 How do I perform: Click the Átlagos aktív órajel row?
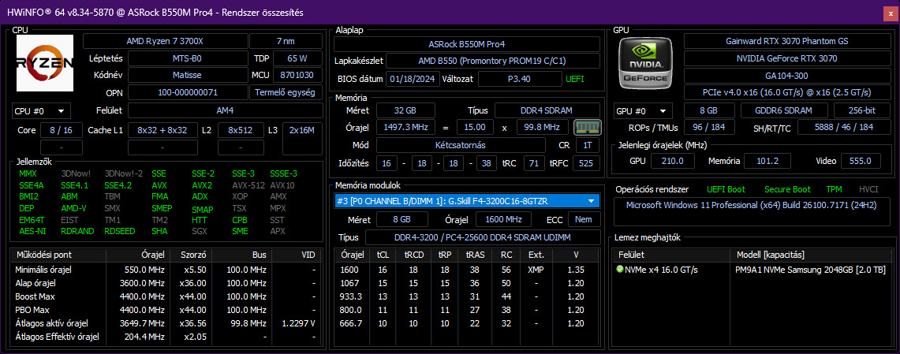point(166,323)
